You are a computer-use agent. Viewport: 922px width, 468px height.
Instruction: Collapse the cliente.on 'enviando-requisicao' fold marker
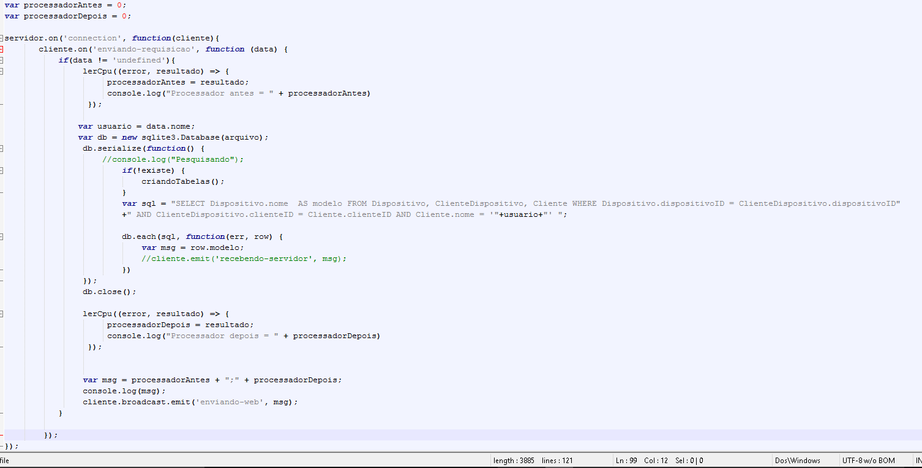coord(2,49)
